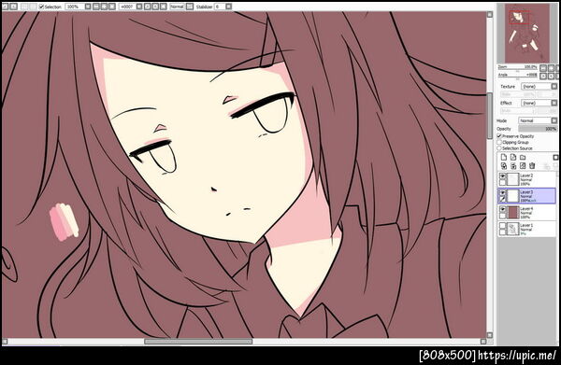Image resolution: width=561 pixels, height=365 pixels.
Task: Click the redo arrow icon in top toolbar
Action: click(x=13, y=7)
